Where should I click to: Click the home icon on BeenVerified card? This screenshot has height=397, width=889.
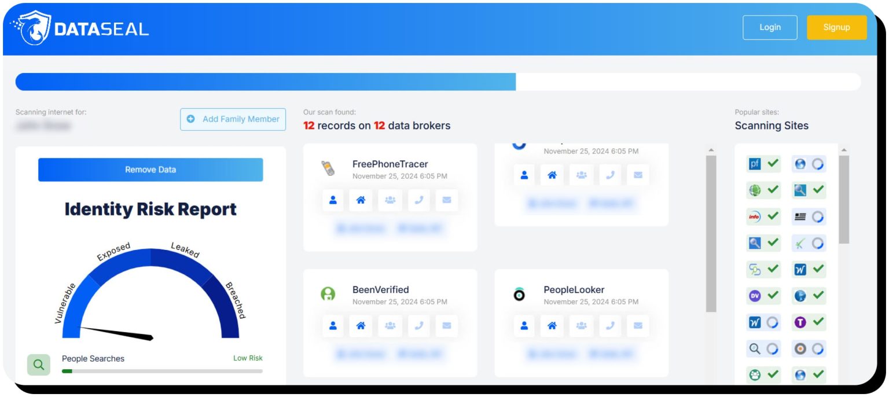pyautogui.click(x=361, y=325)
